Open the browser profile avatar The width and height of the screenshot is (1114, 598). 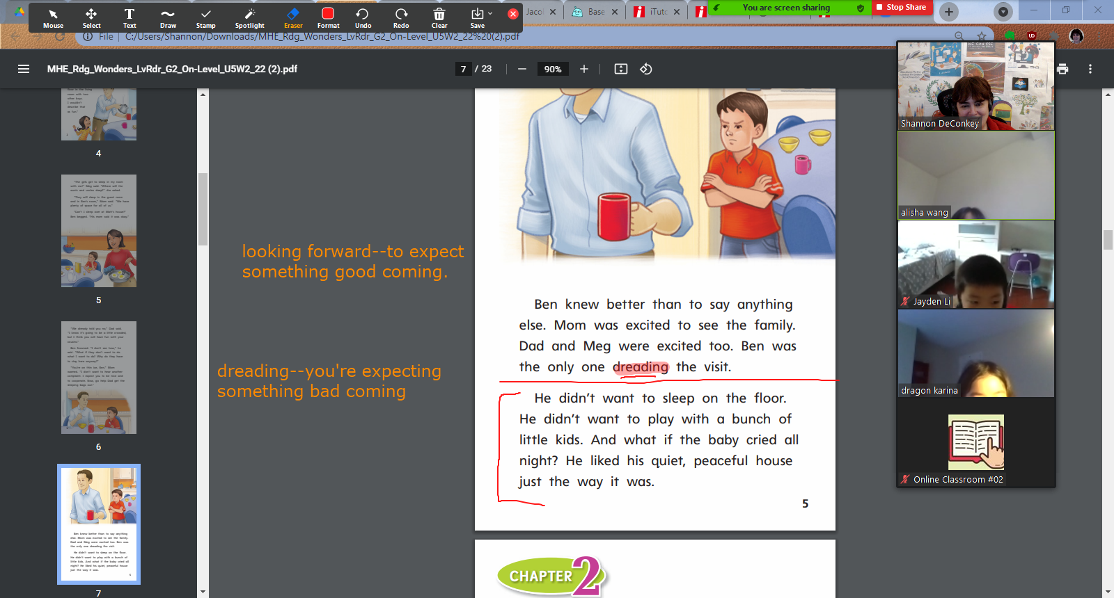(1076, 36)
